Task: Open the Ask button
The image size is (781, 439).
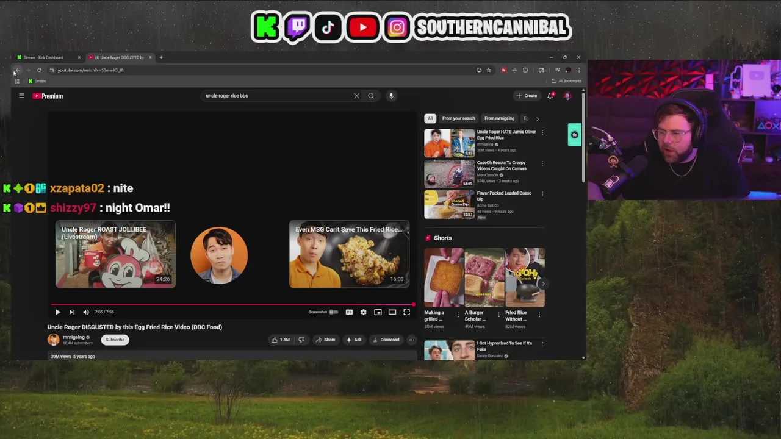Action: (x=354, y=340)
